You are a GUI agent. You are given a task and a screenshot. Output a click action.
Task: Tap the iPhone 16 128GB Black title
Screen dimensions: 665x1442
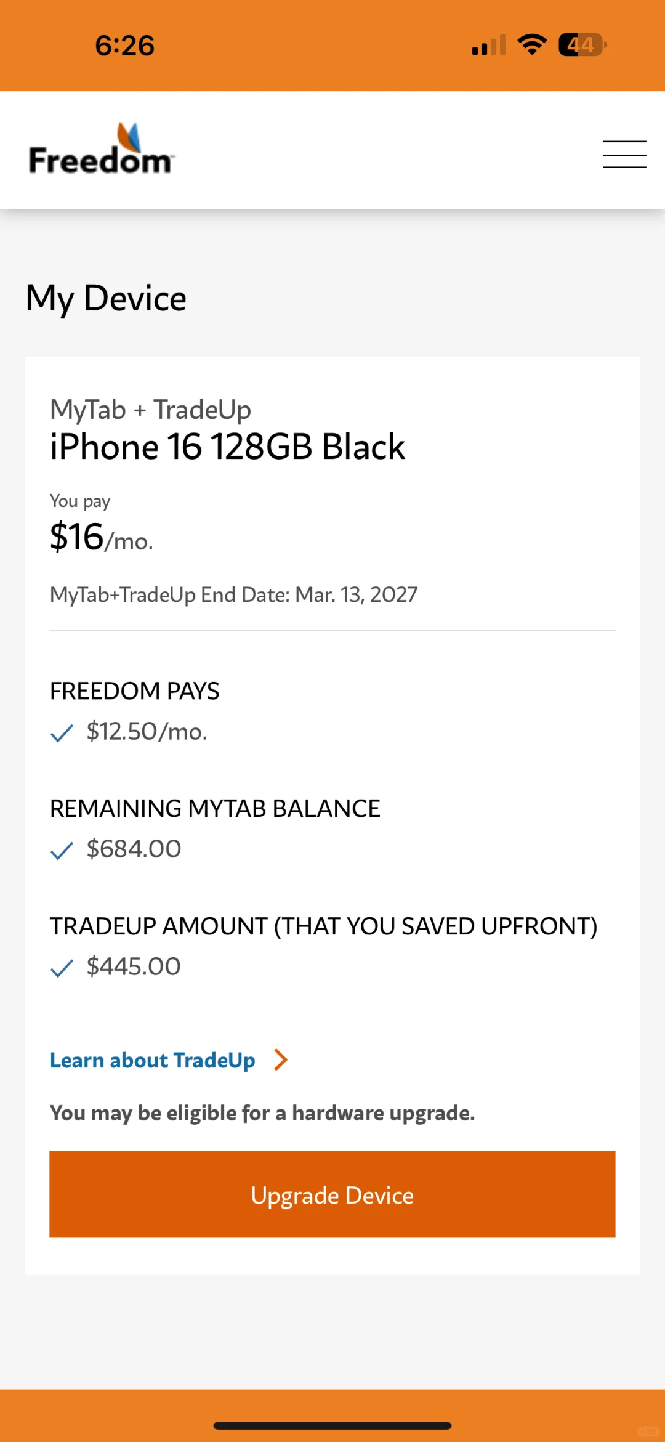coord(227,447)
